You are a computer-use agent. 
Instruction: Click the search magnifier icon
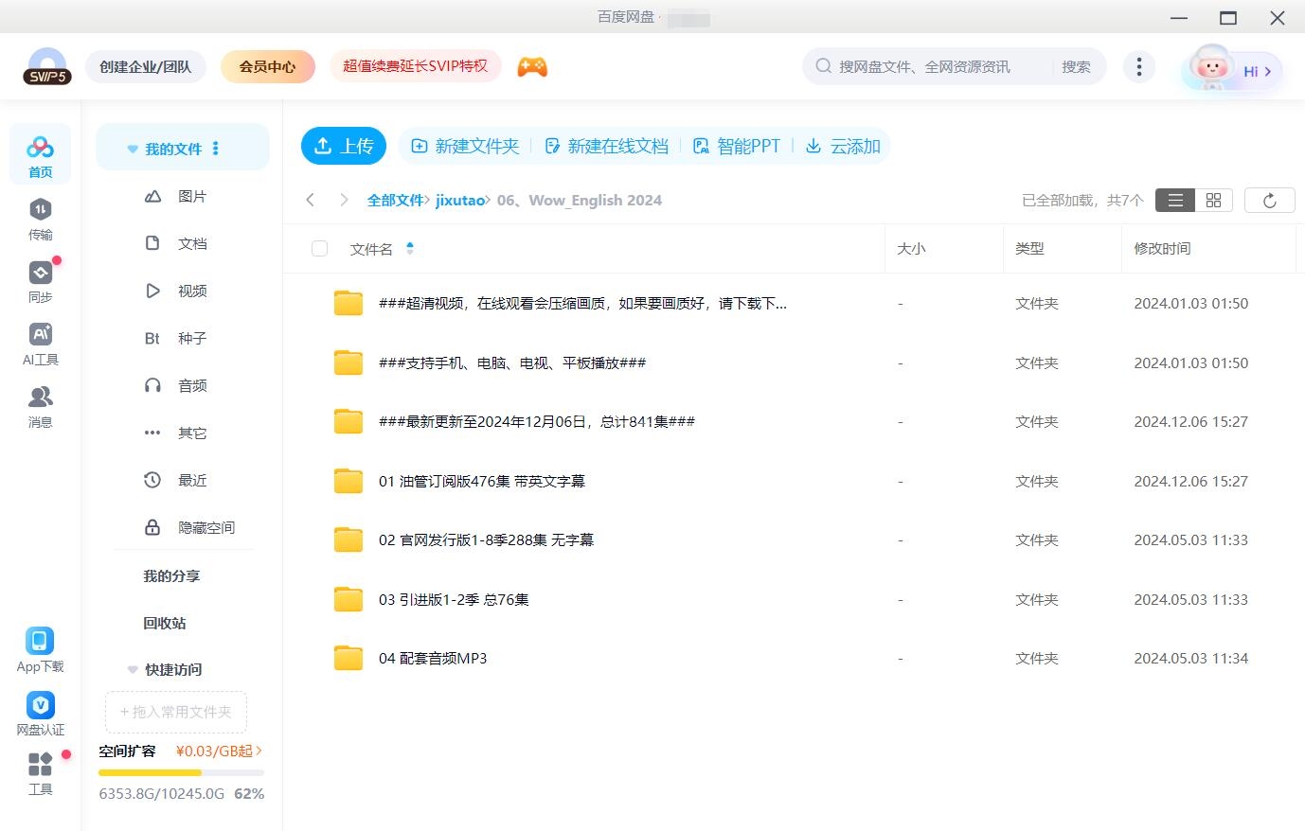pos(823,66)
